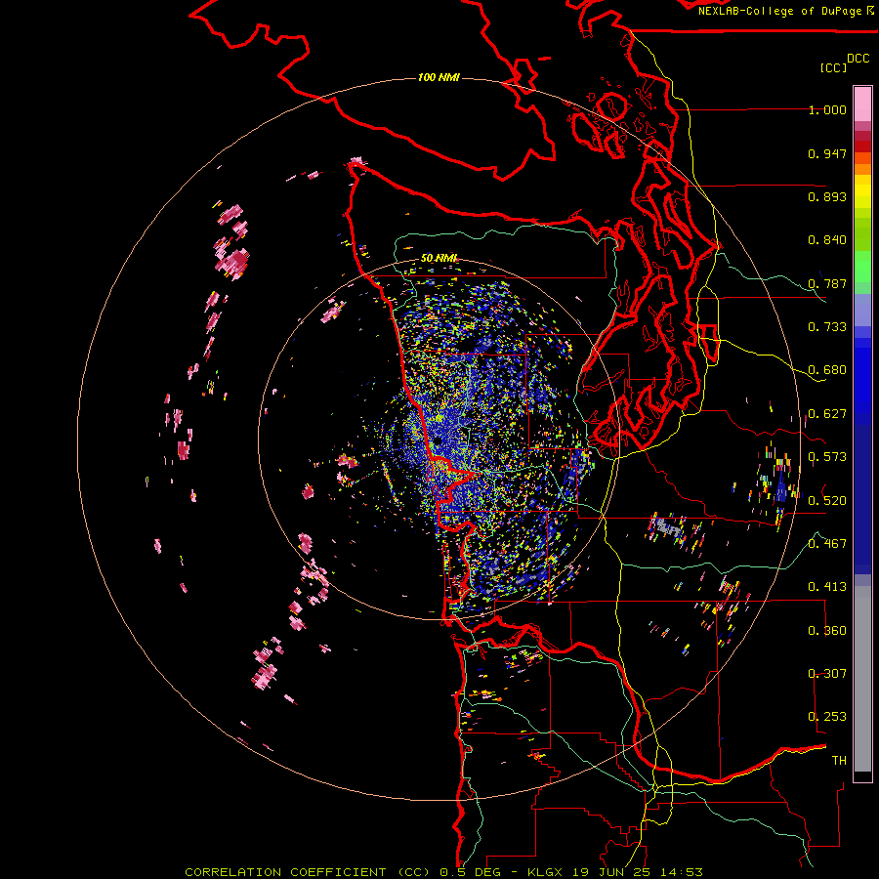Viewport: 879px width, 879px height.
Task: Click the DCC legend heading
Action: pyautogui.click(x=858, y=59)
